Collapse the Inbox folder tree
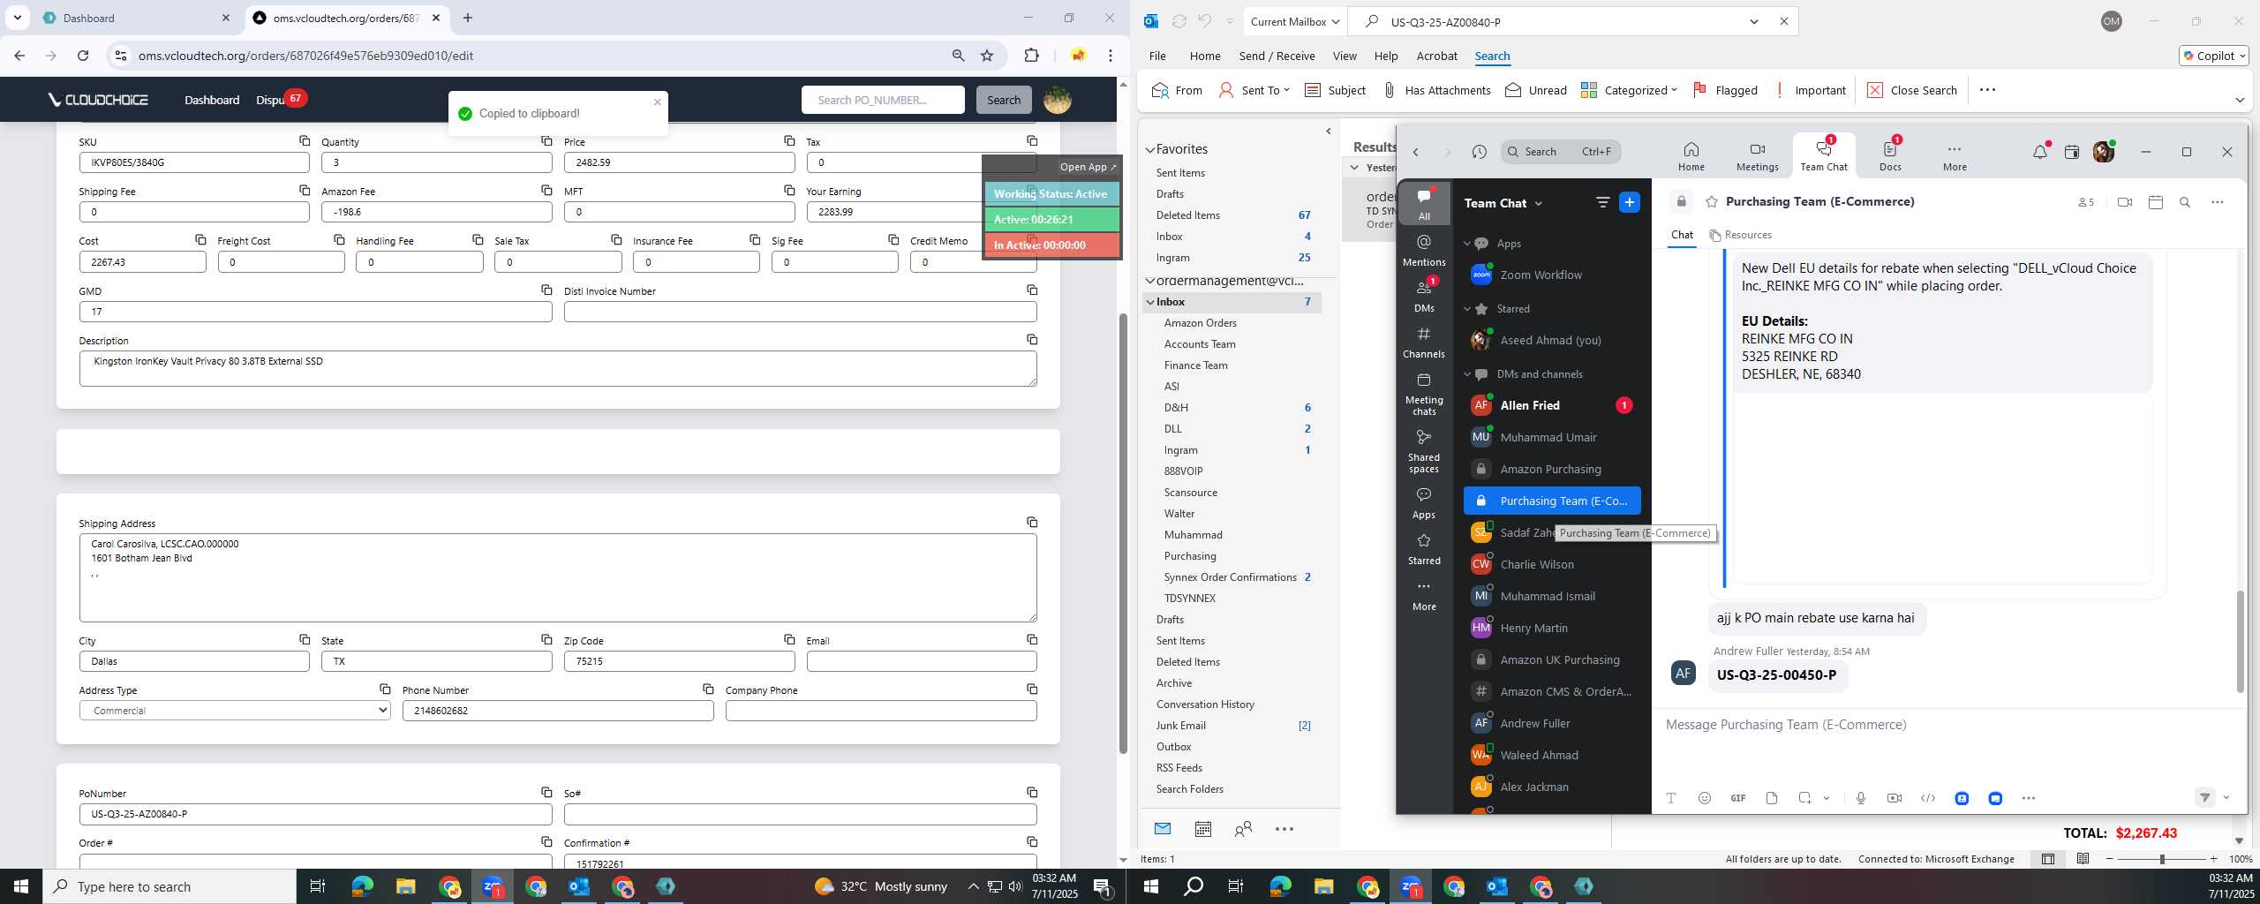This screenshot has height=904, width=2260. [1149, 302]
